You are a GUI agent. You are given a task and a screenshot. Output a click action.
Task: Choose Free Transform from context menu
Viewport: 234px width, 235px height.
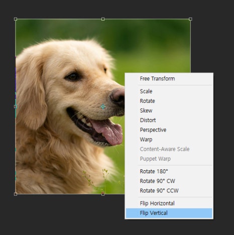coord(169,78)
